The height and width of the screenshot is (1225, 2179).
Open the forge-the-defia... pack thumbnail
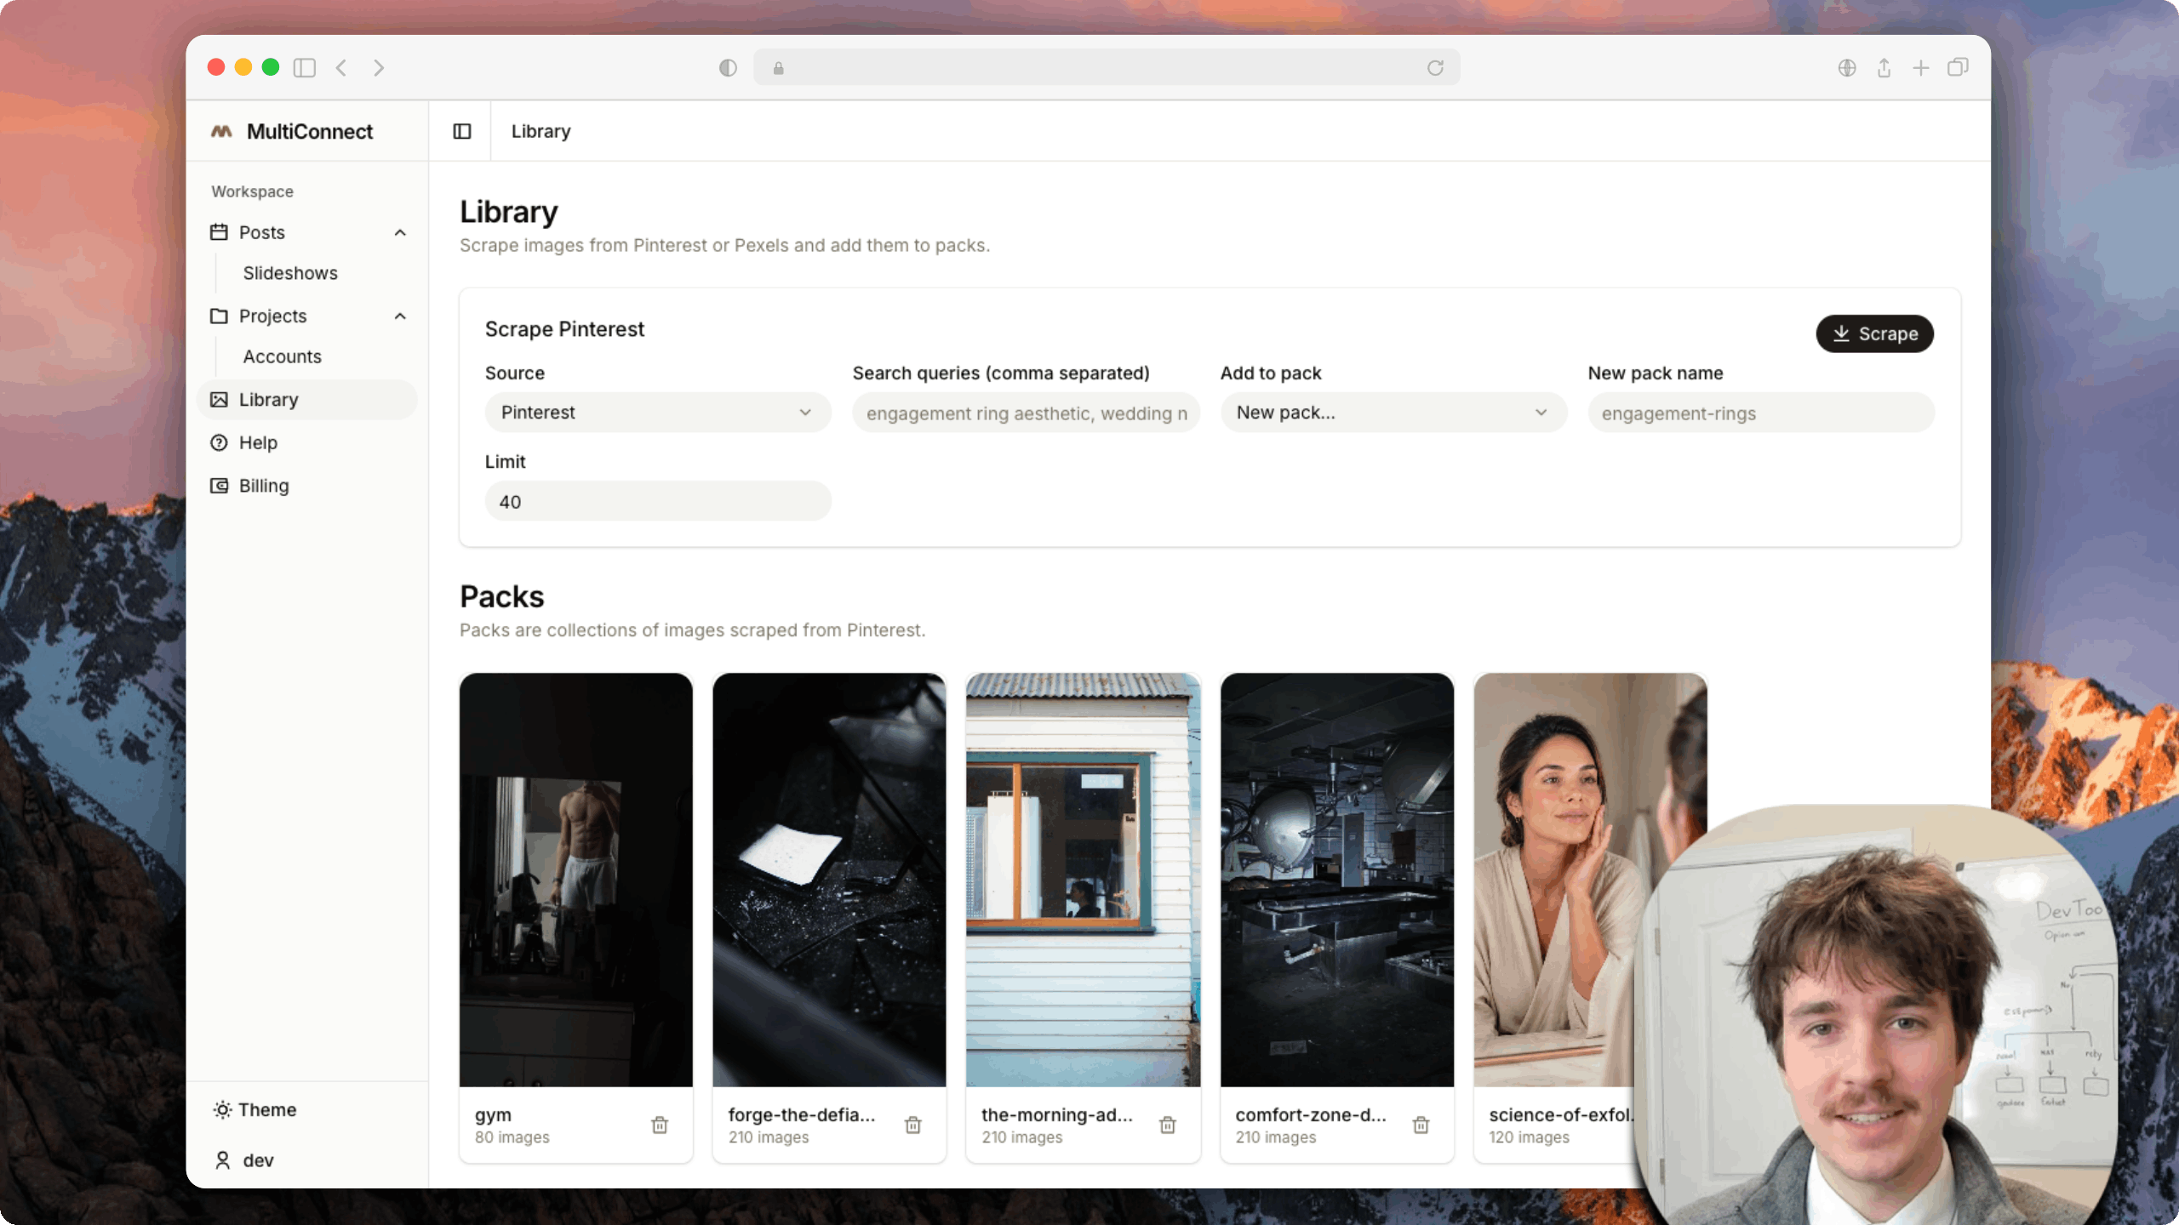(829, 880)
